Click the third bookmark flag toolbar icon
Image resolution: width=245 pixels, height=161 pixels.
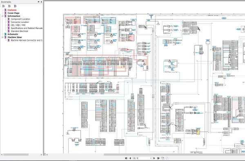click(x=15, y=6)
